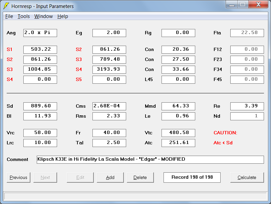The height and width of the screenshot is (204, 271).
Task: Select the S3 field showing 789.48
Action: (x=109, y=60)
